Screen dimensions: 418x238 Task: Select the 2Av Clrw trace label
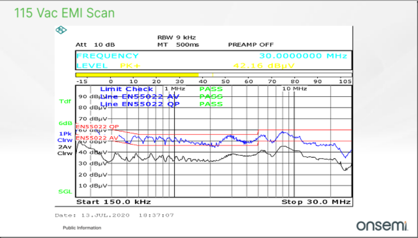[x=64, y=150]
